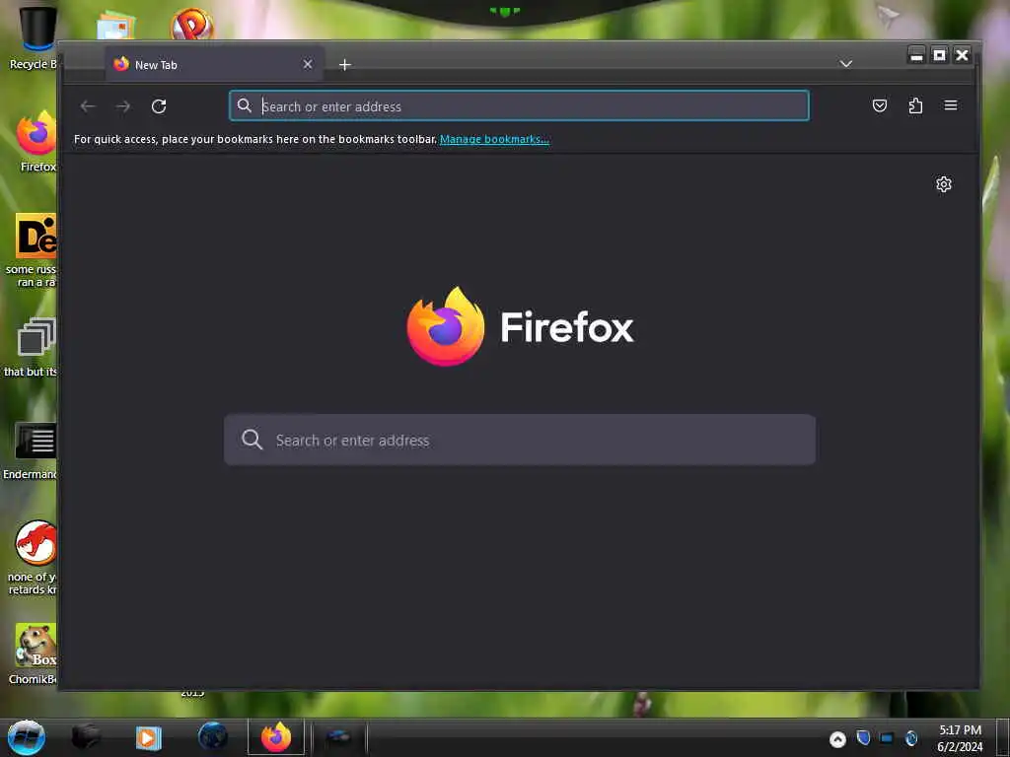Screen dimensions: 1010x757
Task: Select the New Tab tab
Action: point(214,64)
